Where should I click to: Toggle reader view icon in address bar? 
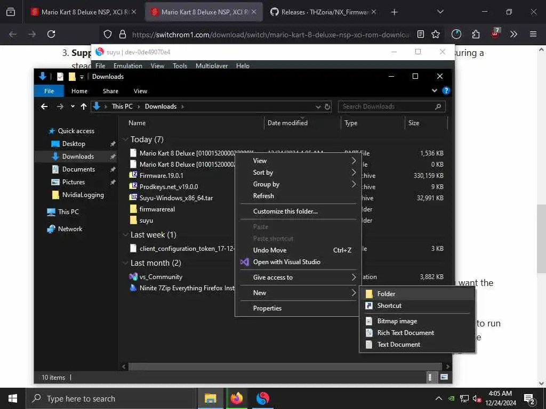pyautogui.click(x=421, y=34)
